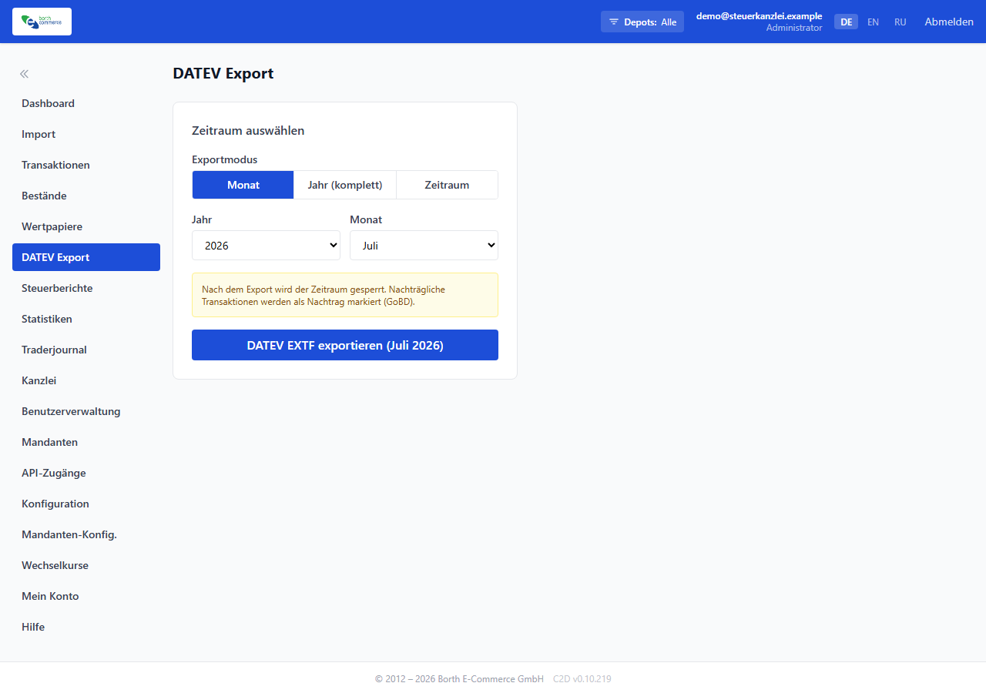Open Steuerberichte in the sidebar
Image resolution: width=986 pixels, height=693 pixels.
[86, 288]
